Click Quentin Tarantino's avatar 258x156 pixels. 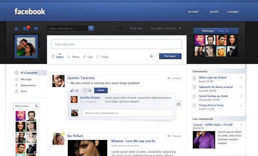coord(58,81)
